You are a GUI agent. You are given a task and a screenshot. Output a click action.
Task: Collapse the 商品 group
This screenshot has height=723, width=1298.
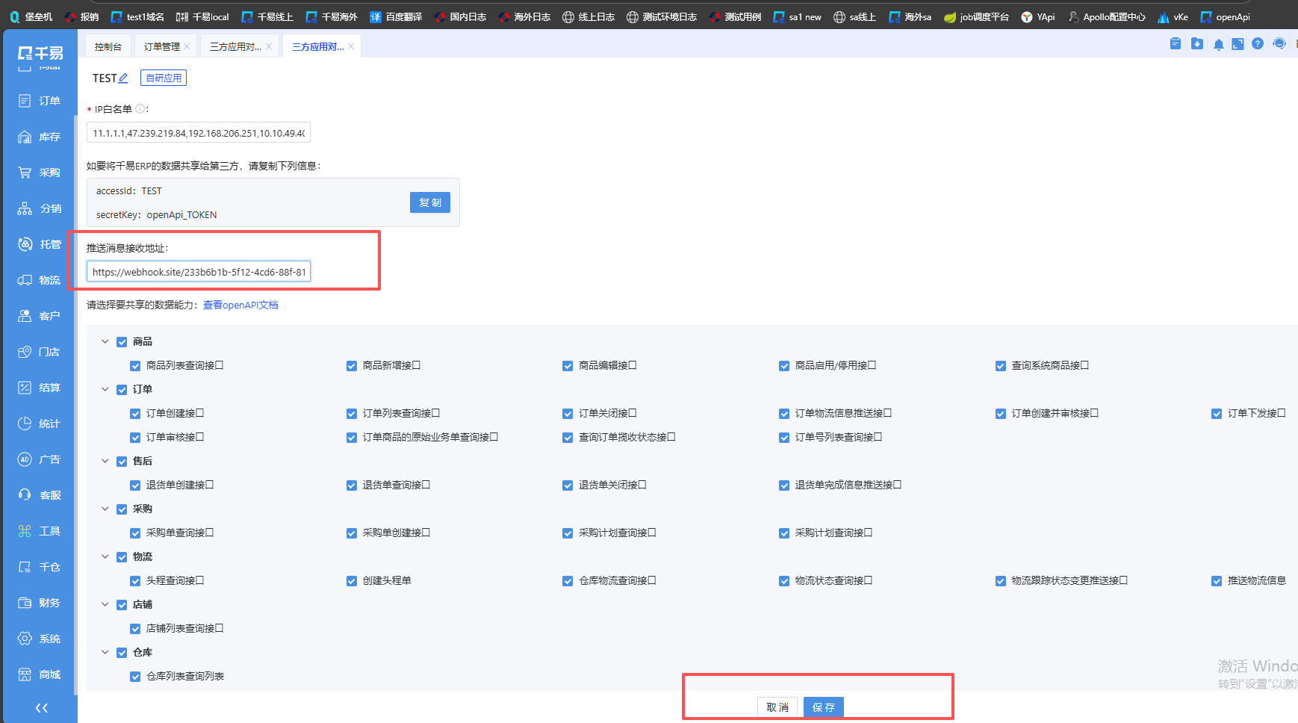pyautogui.click(x=105, y=341)
